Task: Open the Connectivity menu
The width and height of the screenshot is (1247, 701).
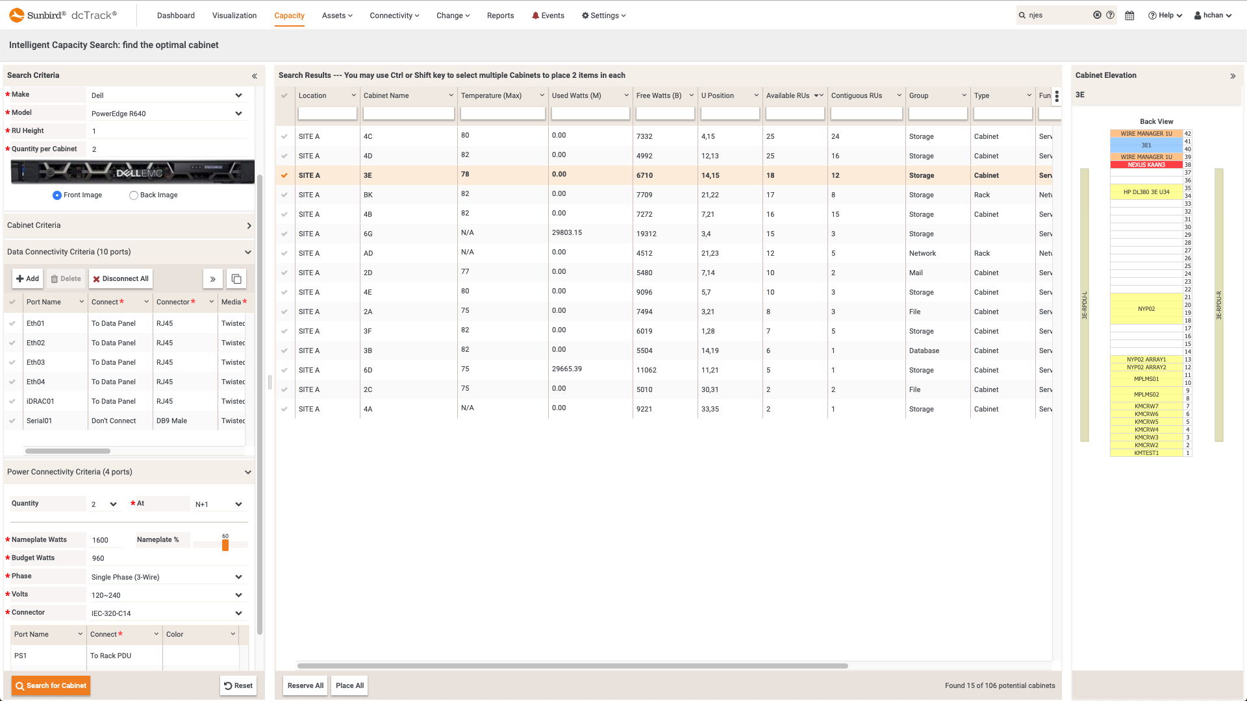Action: (x=394, y=15)
